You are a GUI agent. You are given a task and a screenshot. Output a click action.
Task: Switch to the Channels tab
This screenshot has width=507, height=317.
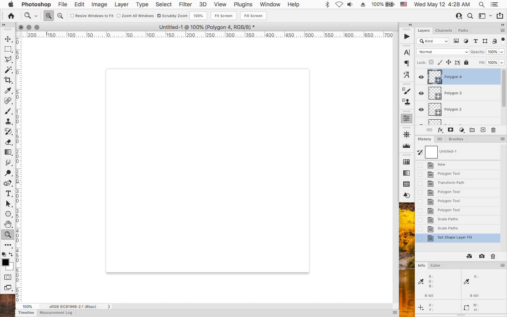click(444, 30)
